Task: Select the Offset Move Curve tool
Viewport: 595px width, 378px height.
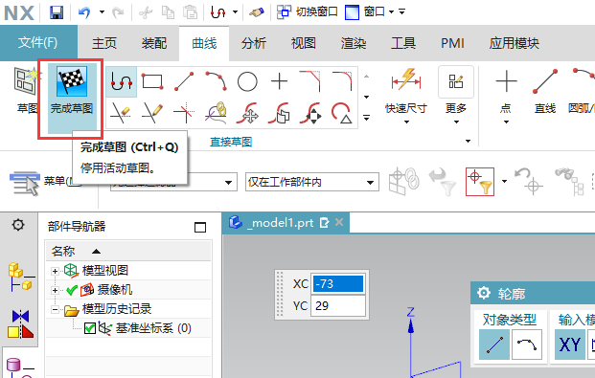Action: pyautogui.click(x=279, y=113)
